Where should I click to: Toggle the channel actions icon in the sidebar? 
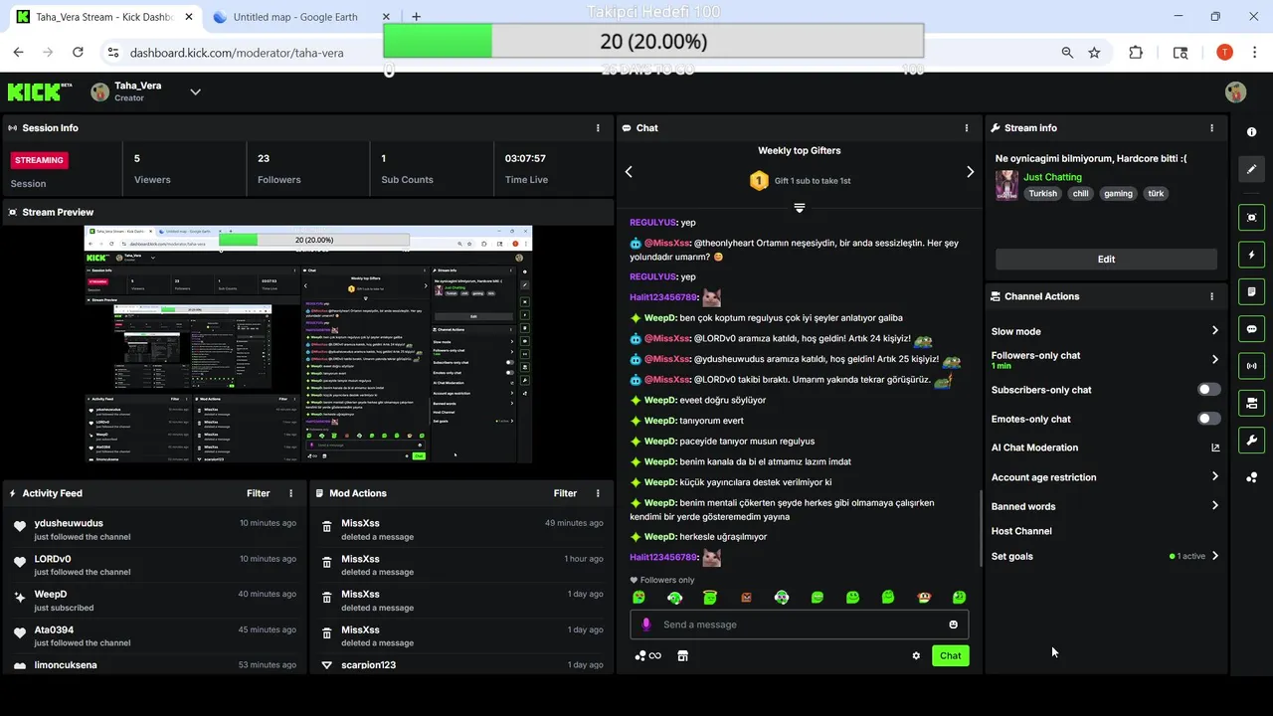(1251, 403)
